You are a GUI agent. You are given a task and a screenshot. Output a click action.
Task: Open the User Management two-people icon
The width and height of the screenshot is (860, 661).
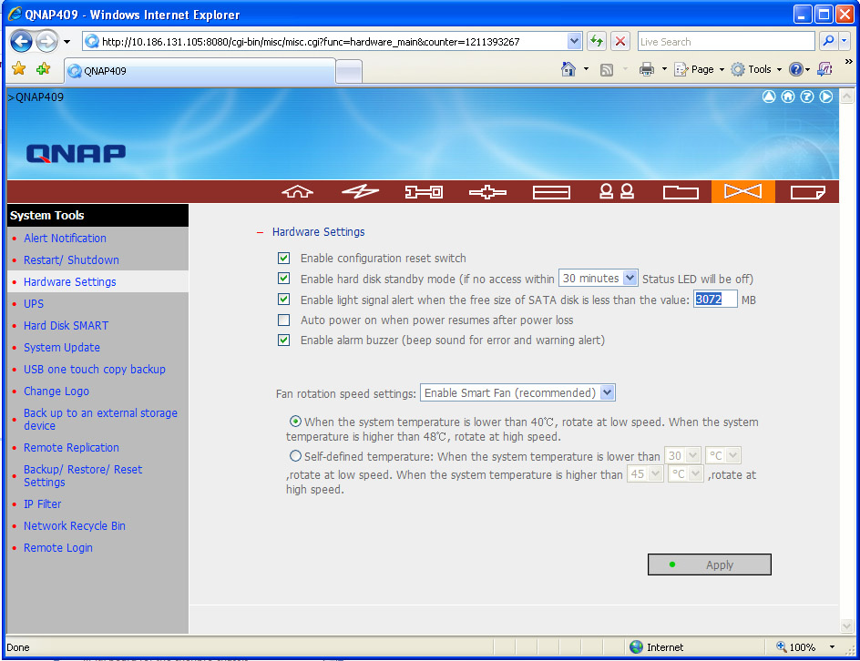617,192
